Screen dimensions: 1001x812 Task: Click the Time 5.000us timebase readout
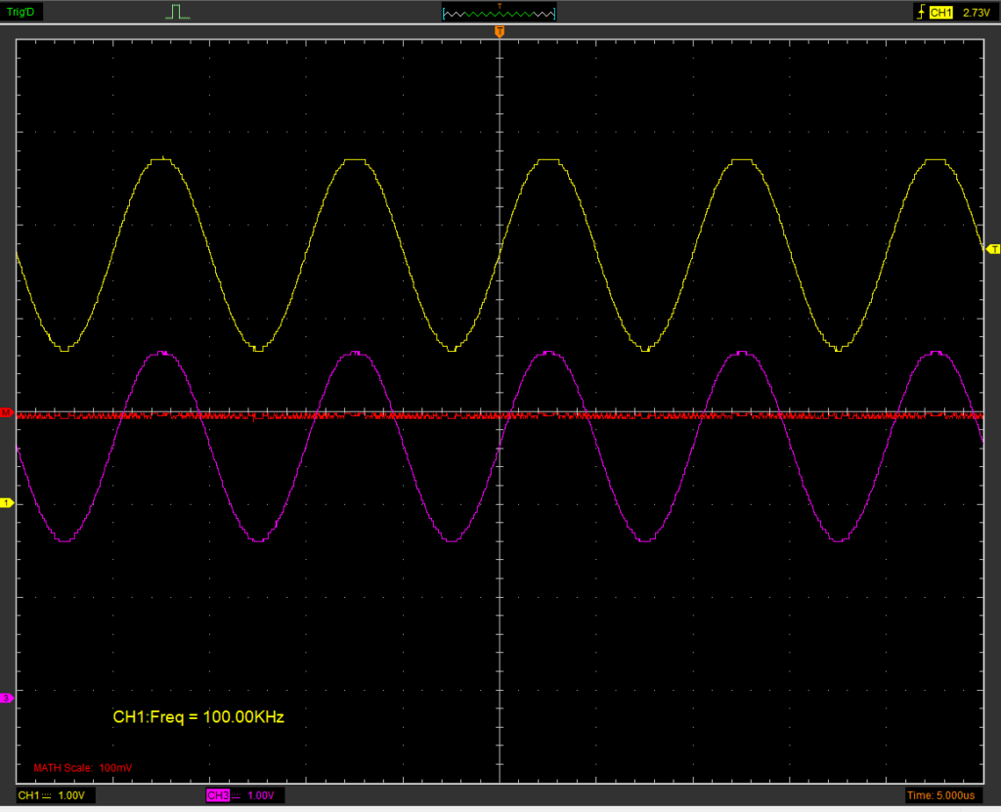(941, 796)
